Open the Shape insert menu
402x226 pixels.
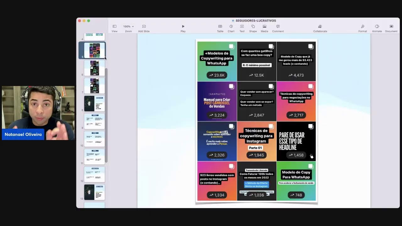click(253, 28)
